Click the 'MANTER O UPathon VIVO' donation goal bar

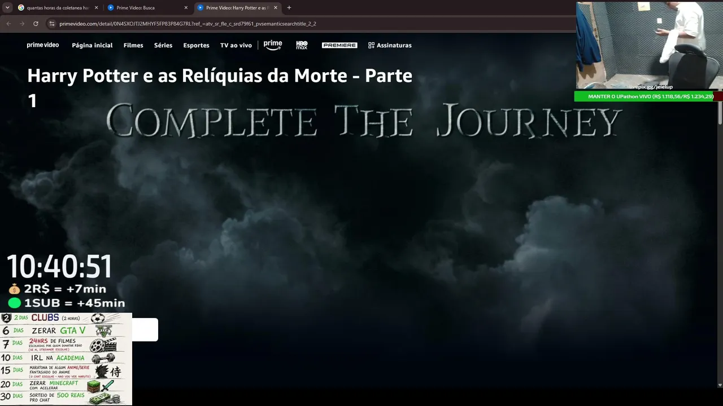(x=648, y=96)
